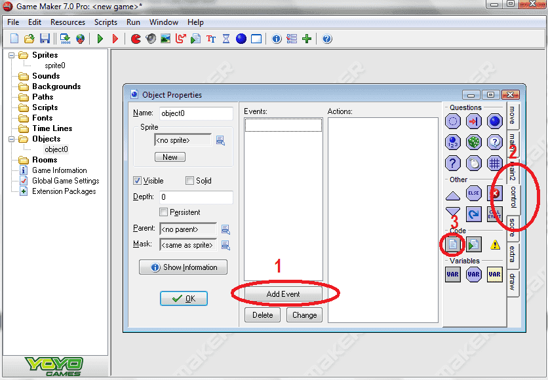Image resolution: width=548 pixels, height=380 pixels.
Task: Open the Parent object selector
Action: click(225, 229)
